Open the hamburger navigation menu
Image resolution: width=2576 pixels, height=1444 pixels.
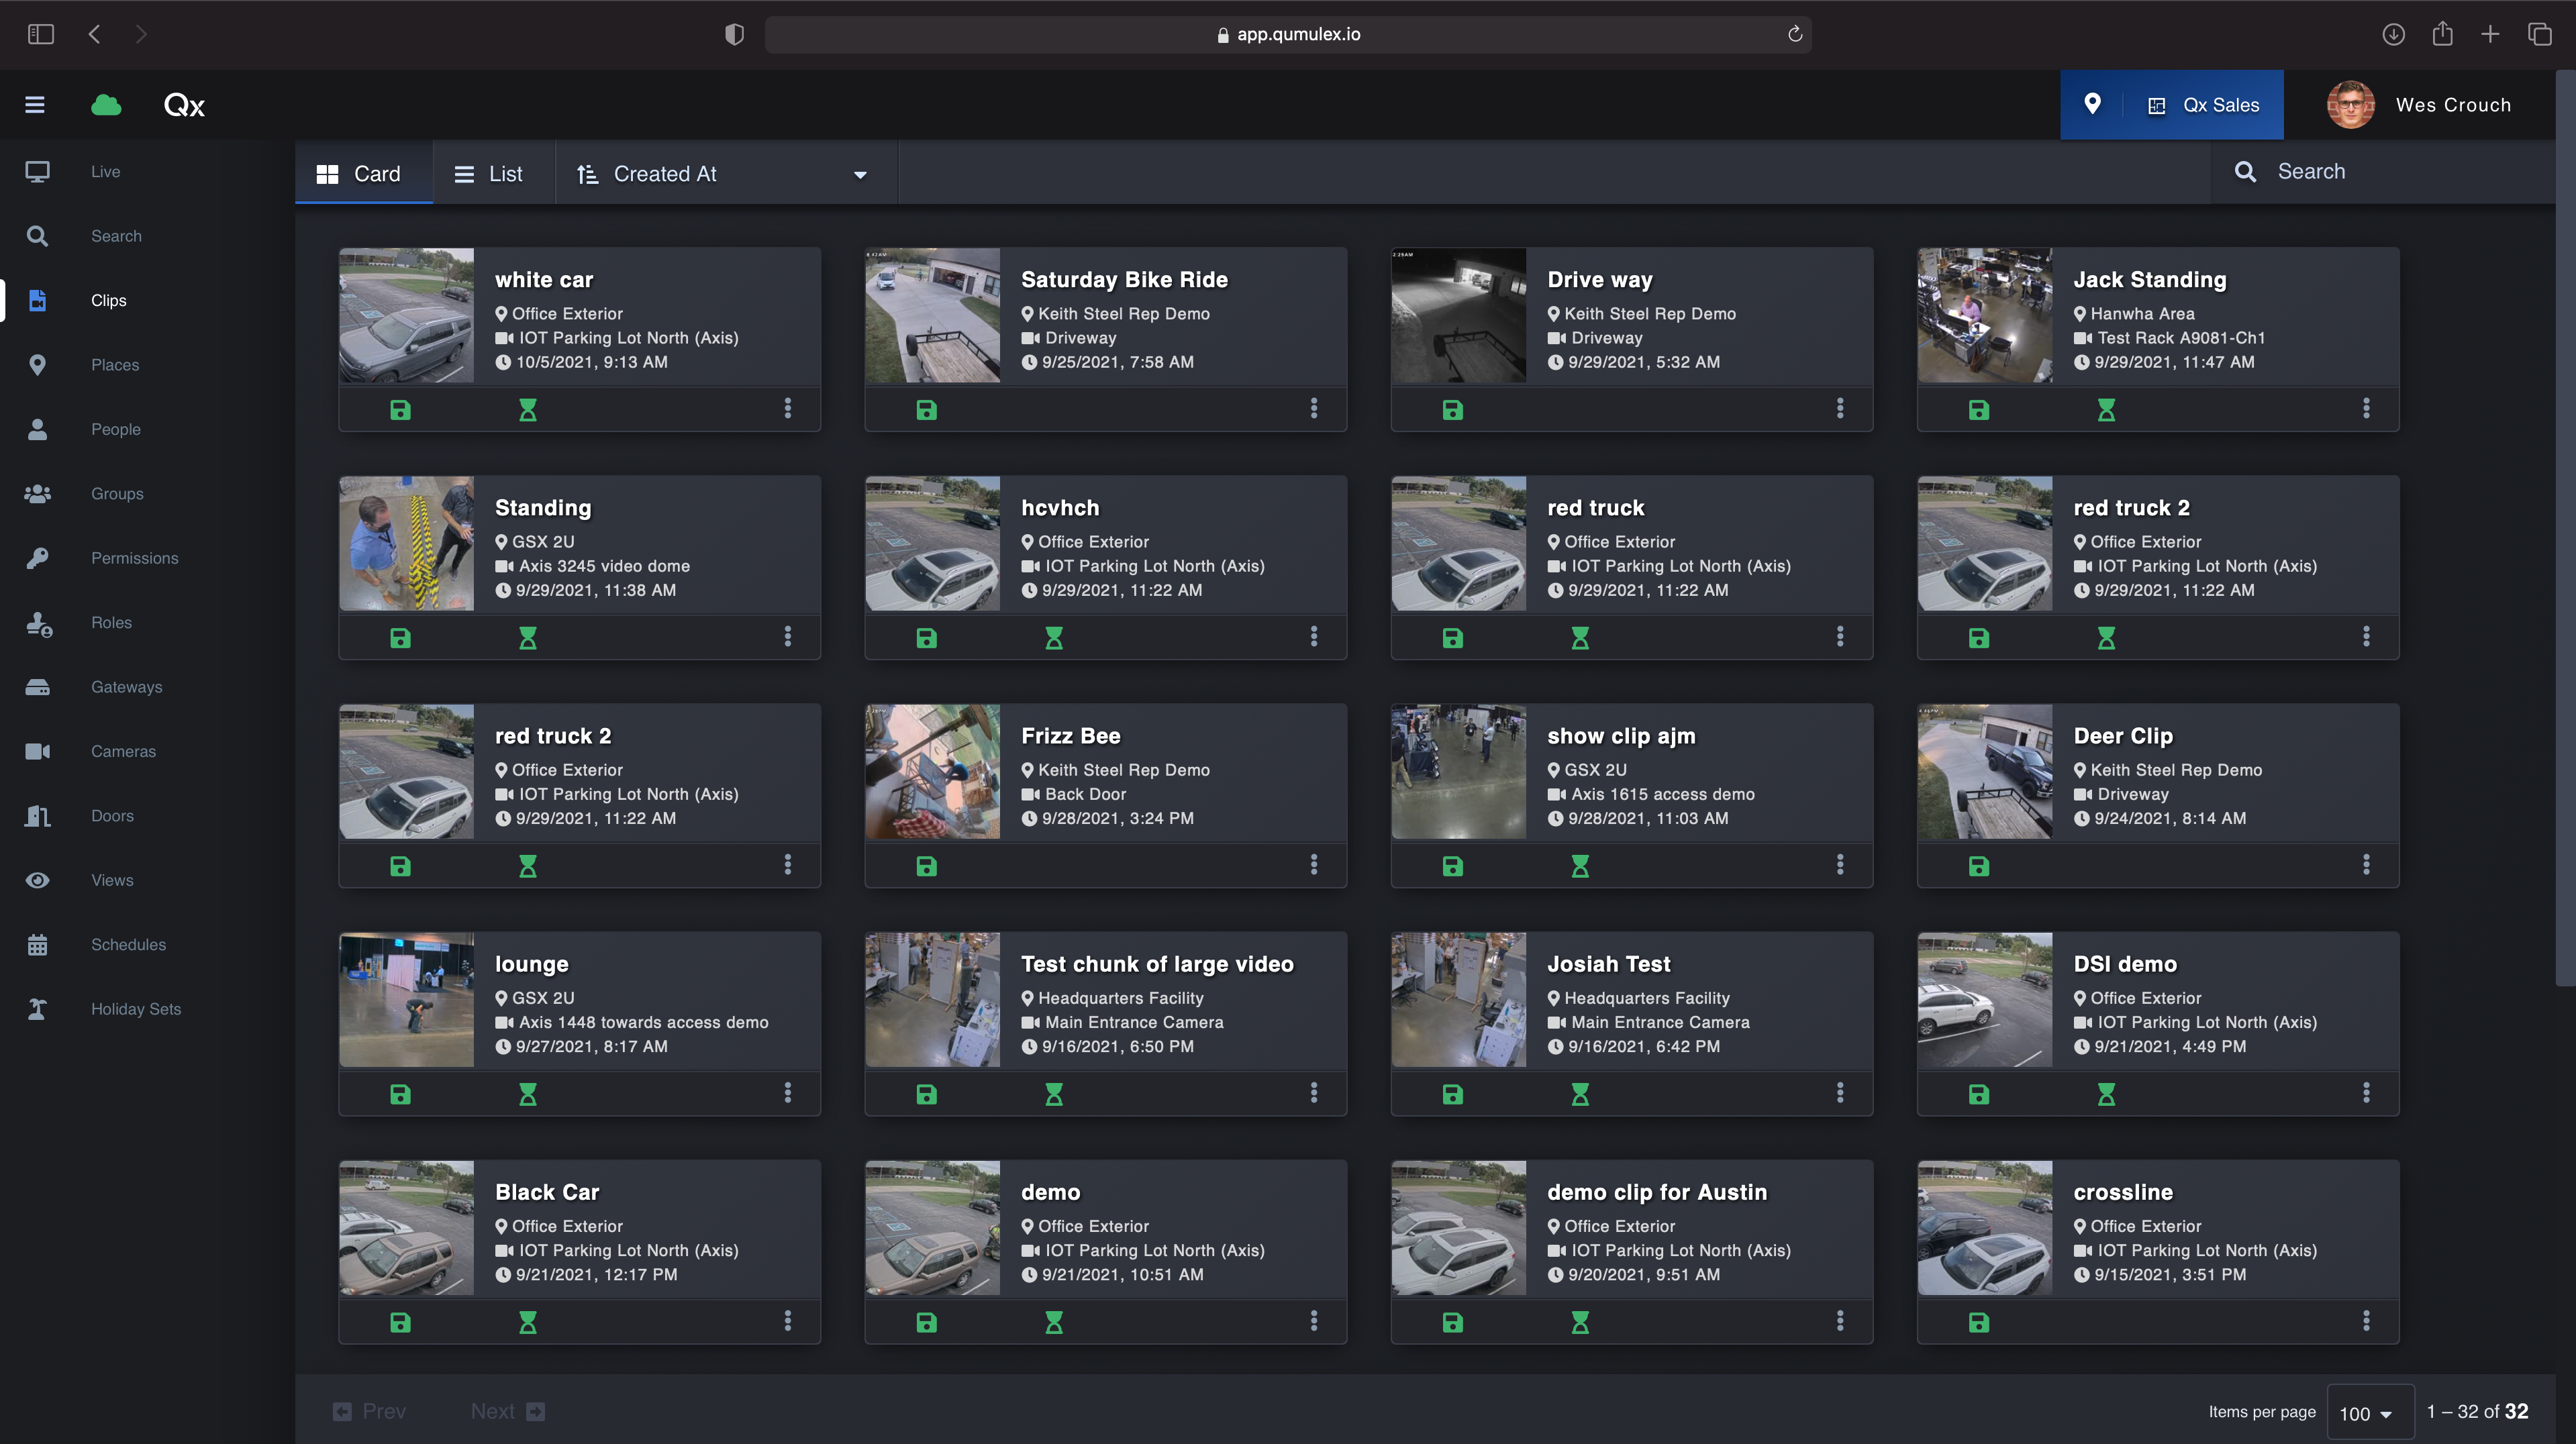(x=35, y=105)
